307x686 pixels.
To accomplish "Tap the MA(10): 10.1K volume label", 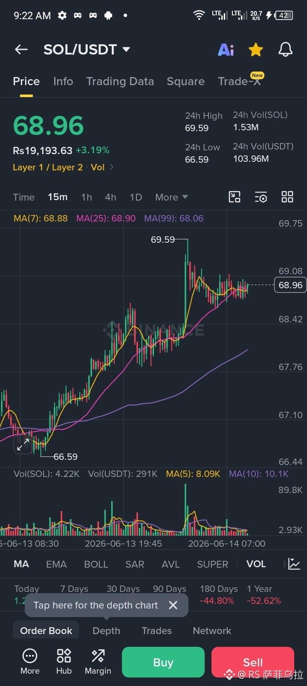I will (259, 474).
